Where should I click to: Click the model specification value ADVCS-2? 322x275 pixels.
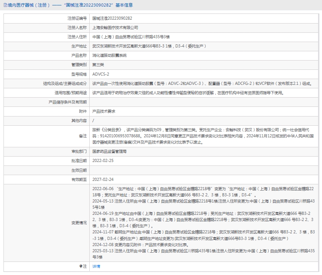pos(101,74)
